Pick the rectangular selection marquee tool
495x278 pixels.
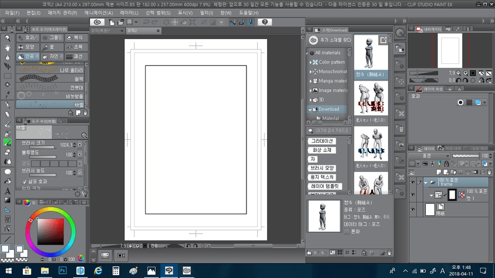pyautogui.click(x=8, y=76)
